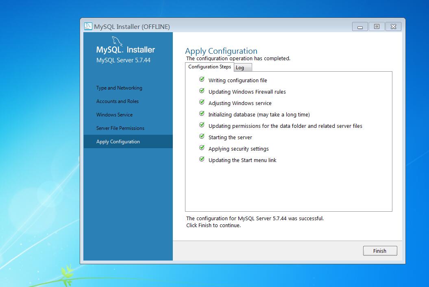The image size is (429, 287).
Task: Click the checkmark beside Adjusting Windows service
Action: coord(202,102)
